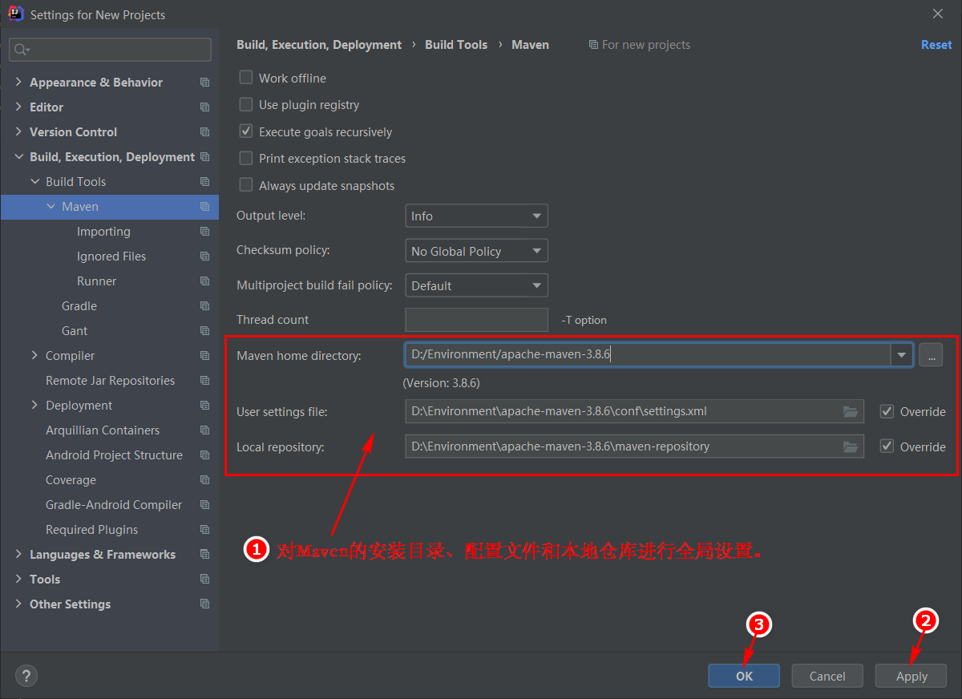962x699 pixels.
Task: Click the project-level icon beside Ignored Files
Action: [204, 257]
